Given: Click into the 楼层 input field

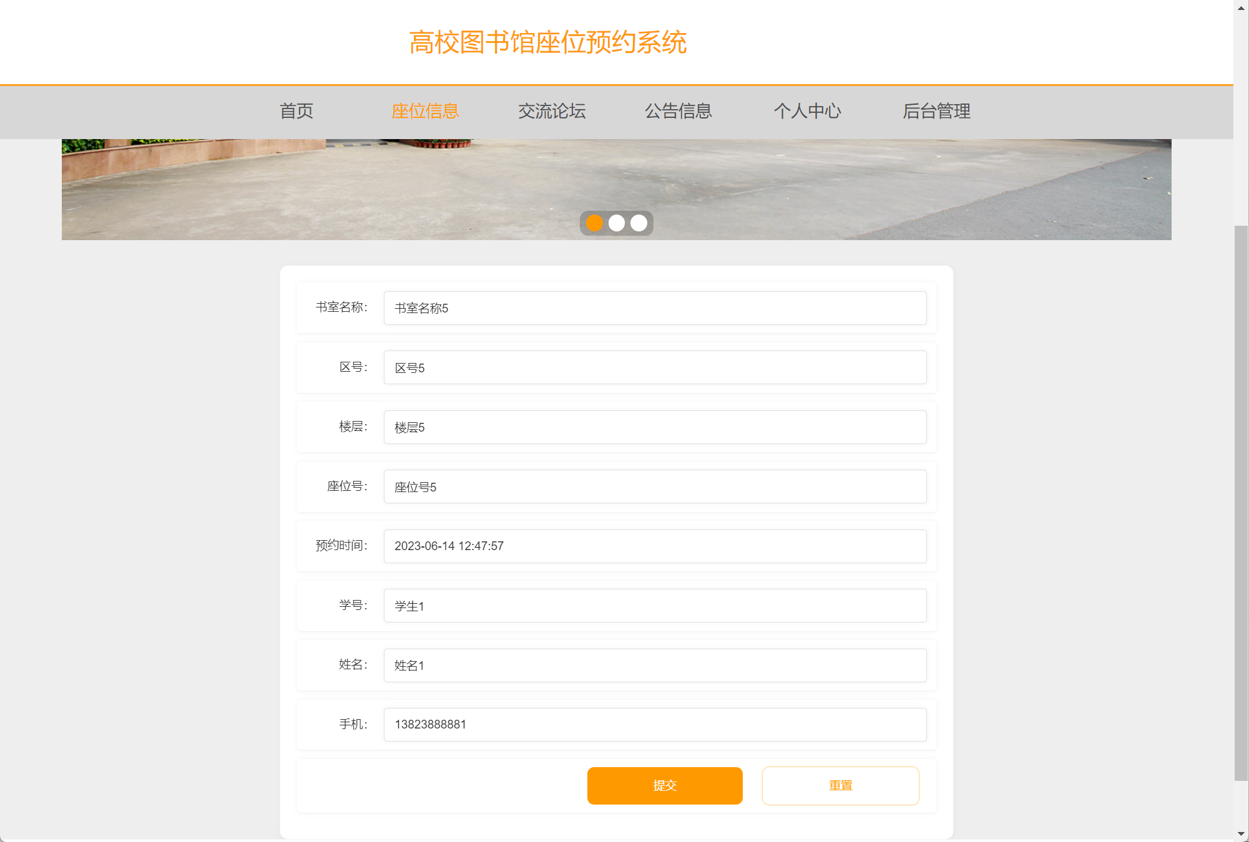Looking at the screenshot, I should pos(655,427).
